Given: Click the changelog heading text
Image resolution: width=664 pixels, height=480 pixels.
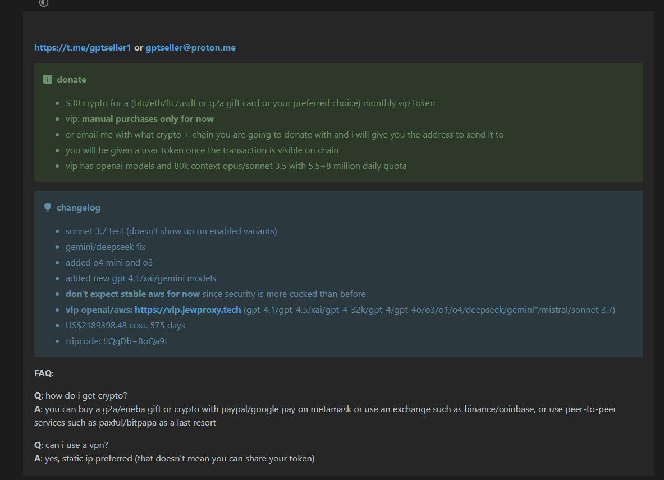Looking at the screenshot, I should tap(79, 208).
